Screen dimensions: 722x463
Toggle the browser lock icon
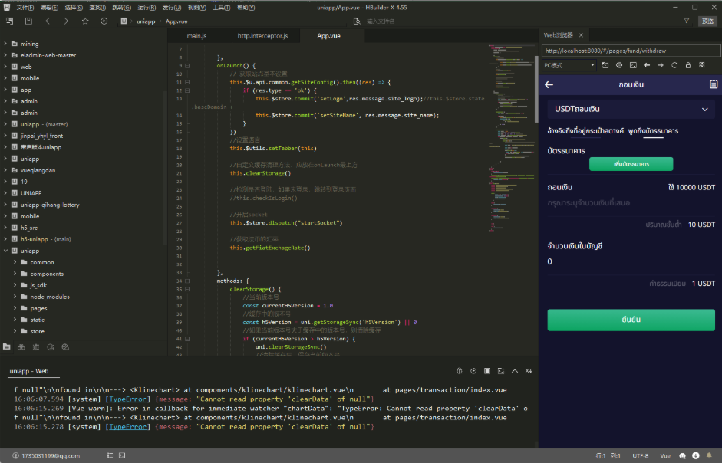tap(688, 65)
